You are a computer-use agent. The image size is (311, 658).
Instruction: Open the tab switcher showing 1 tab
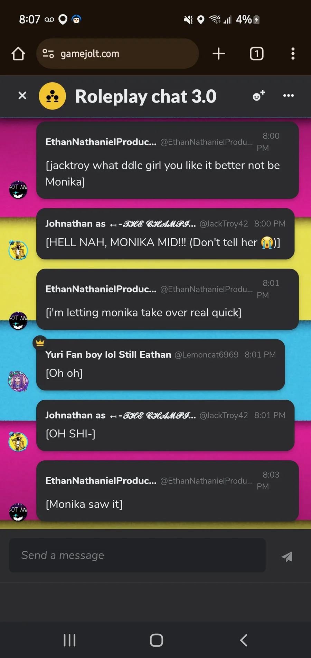coord(256,54)
